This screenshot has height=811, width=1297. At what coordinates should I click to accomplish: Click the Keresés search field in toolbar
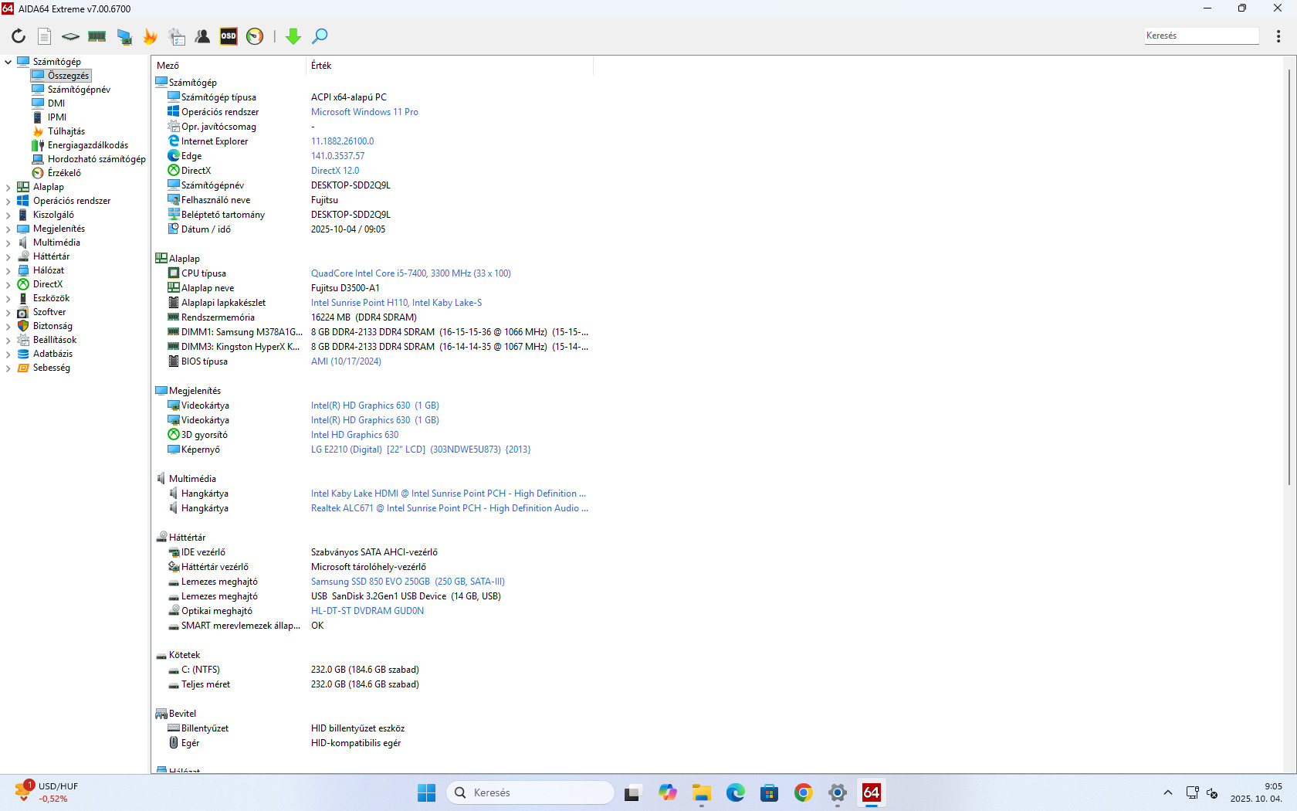coord(1201,36)
